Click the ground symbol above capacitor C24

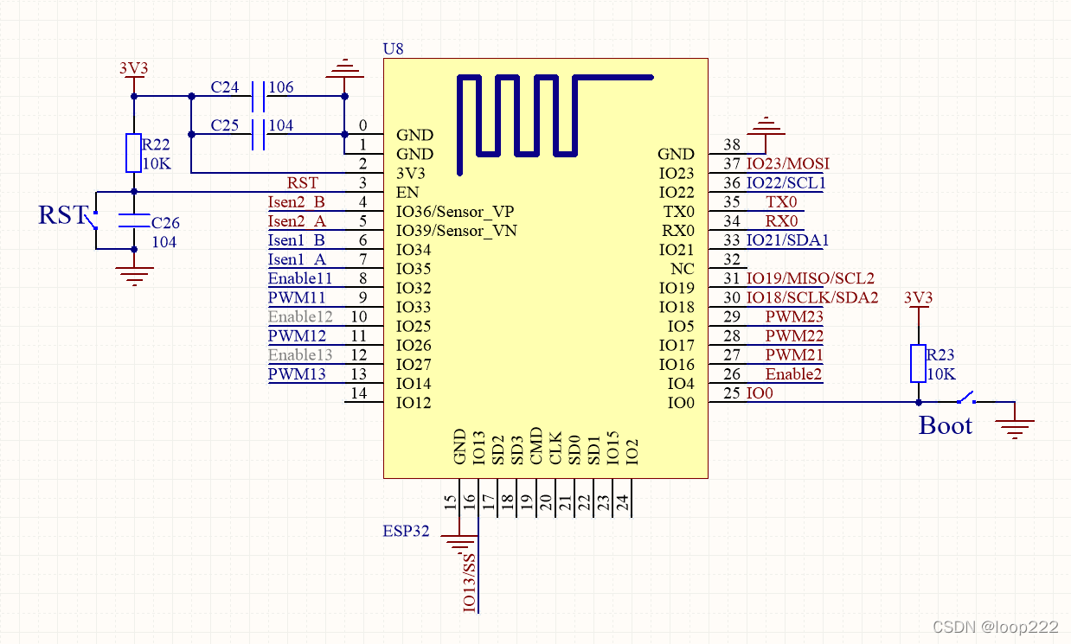coord(344,68)
